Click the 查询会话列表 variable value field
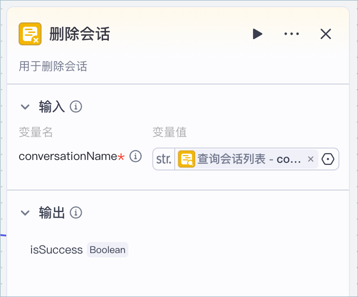 (246, 159)
